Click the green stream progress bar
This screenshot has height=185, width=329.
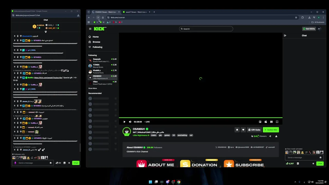click(x=201, y=118)
